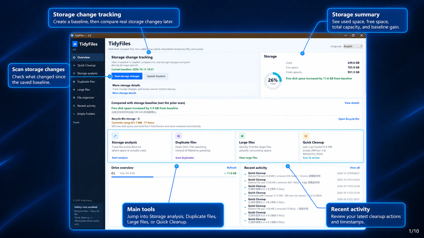
Task: Click the Recent activity clock icon
Action: coord(74,106)
